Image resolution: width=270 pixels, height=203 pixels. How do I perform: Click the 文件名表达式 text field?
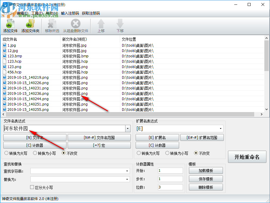pyautogui.click(x=64, y=128)
